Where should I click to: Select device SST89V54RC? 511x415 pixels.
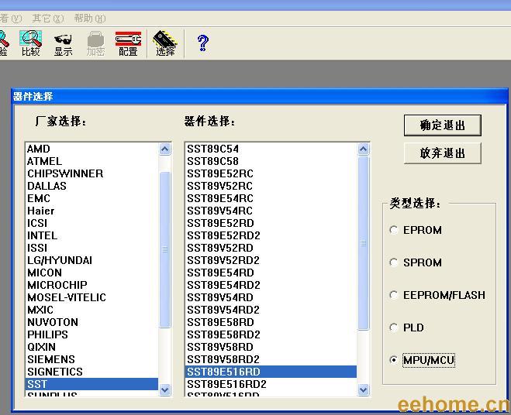[271, 211]
